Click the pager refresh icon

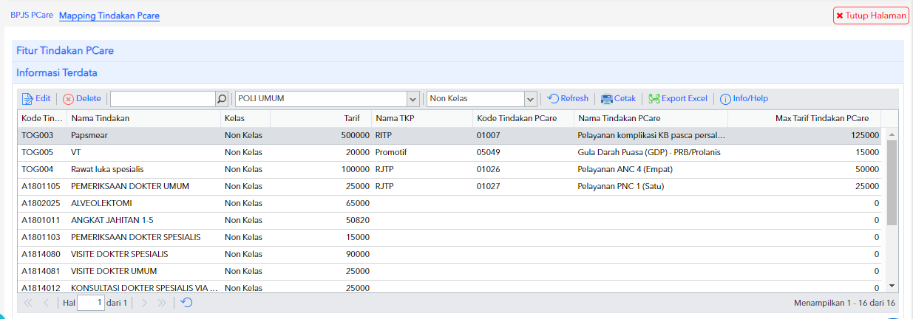pos(187,303)
